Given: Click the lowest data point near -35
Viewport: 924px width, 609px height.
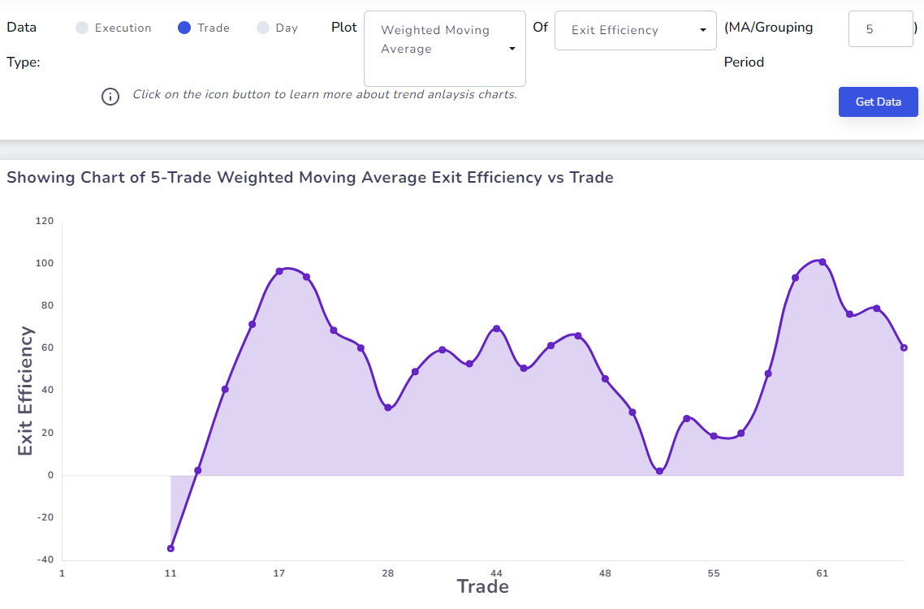Looking at the screenshot, I should click(171, 548).
